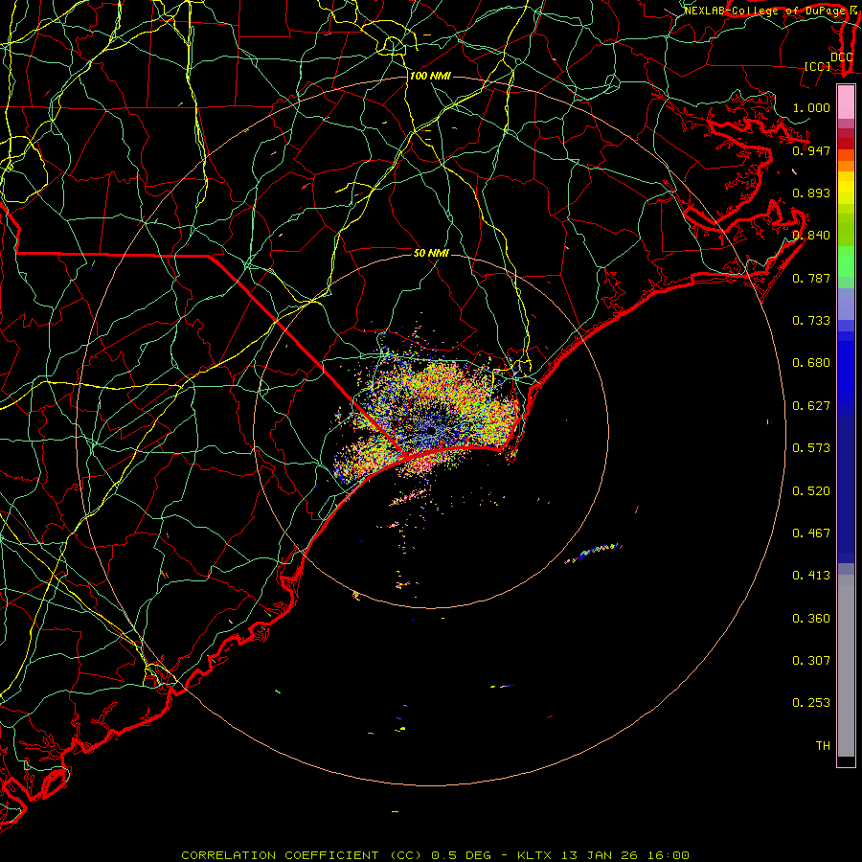
Task: Select the 0.307 legend value
Action: coord(811,661)
